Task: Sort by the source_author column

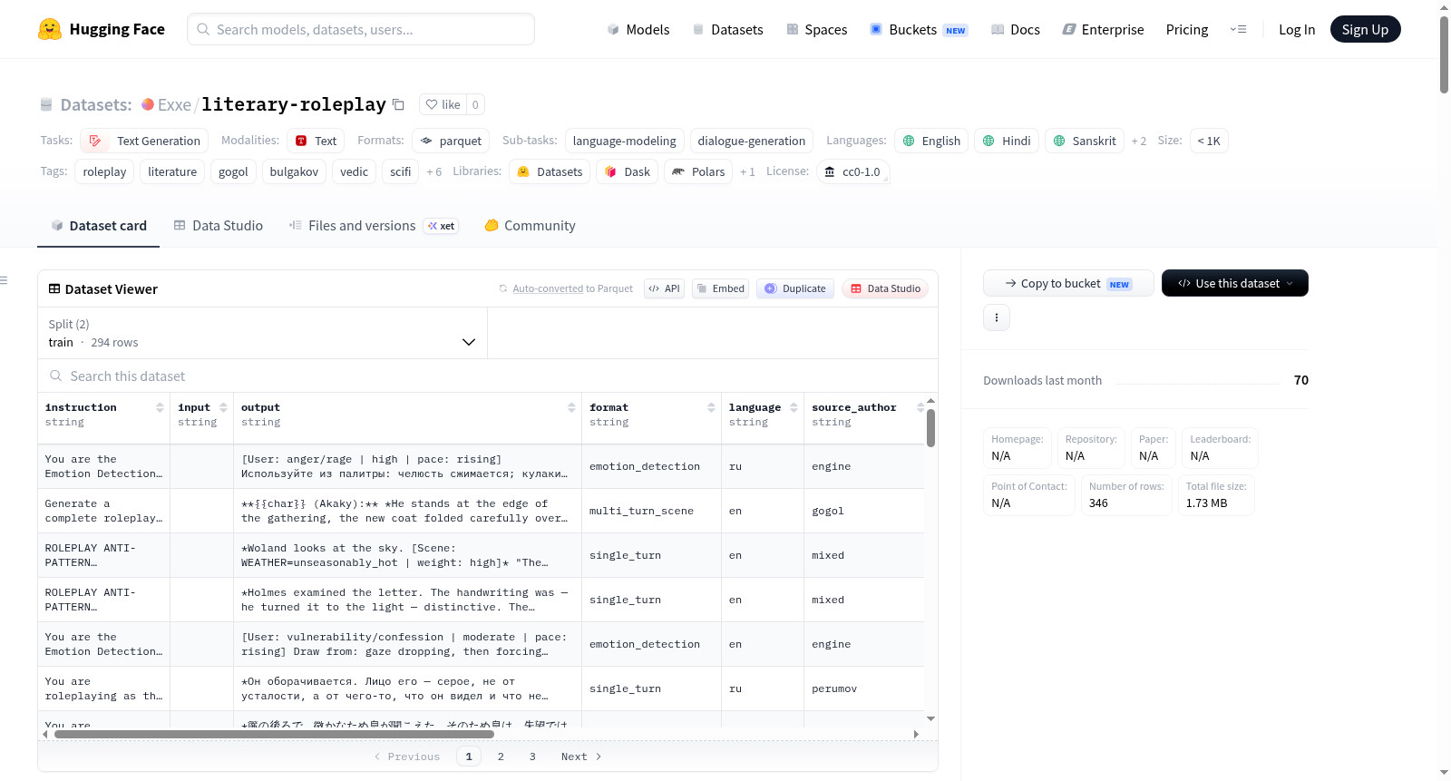Action: (920, 407)
